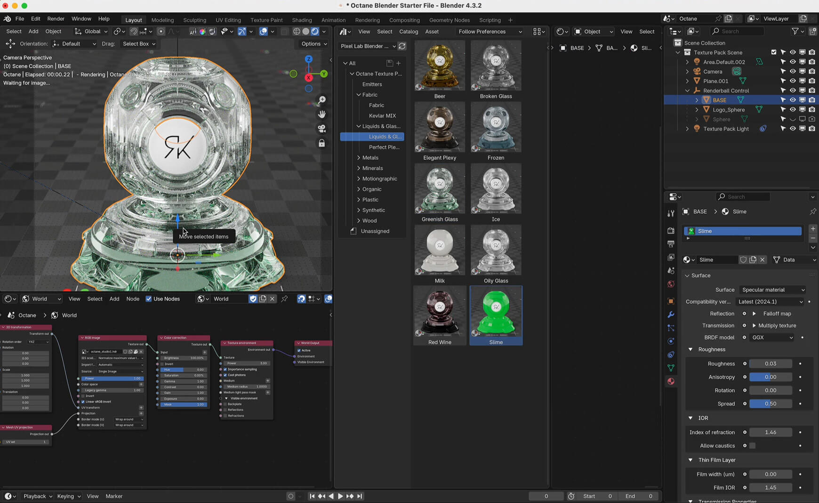Collapse the Roughness section
This screenshot has width=819, height=503.
(x=690, y=349)
